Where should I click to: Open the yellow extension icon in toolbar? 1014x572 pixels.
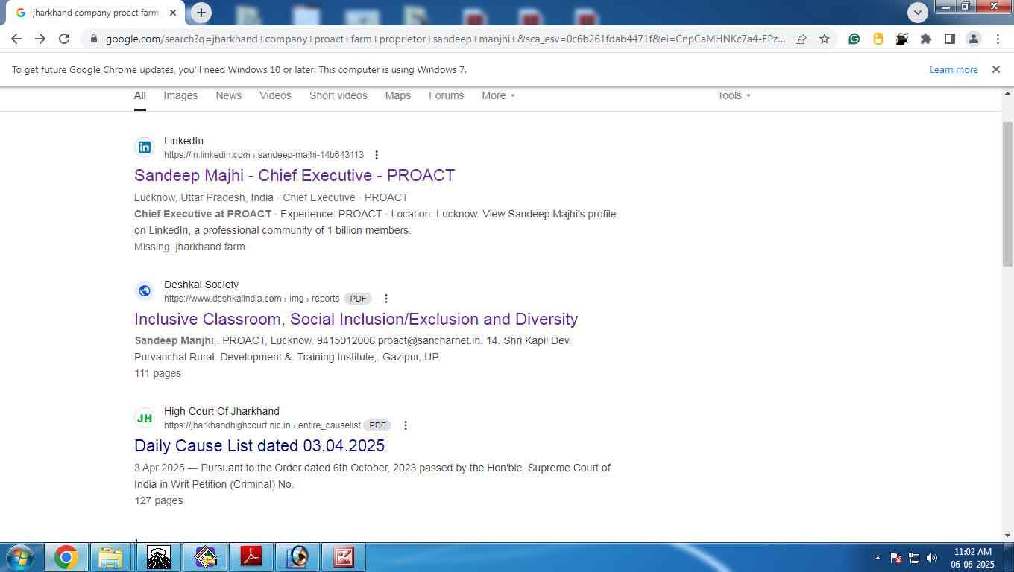(x=878, y=39)
